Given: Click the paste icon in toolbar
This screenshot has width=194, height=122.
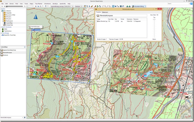Looking at the screenshot, I should (40, 6).
